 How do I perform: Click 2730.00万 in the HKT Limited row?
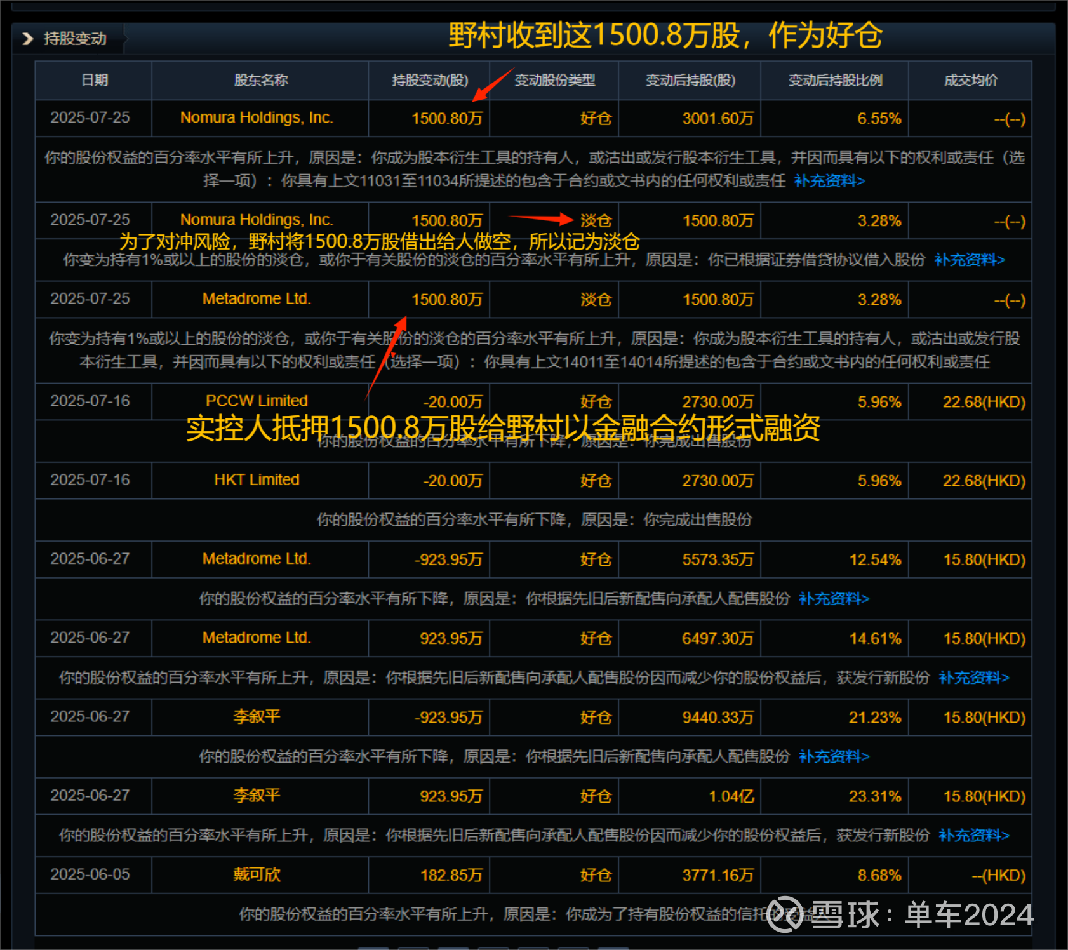coord(718,481)
